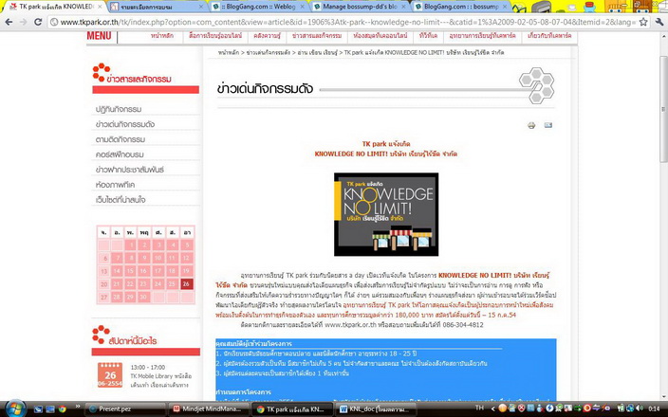This screenshot has height=417, width=668.
Task: Click the email icon above the article
Action: (x=548, y=125)
